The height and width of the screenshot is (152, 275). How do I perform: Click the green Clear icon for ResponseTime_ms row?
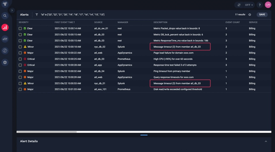(25, 41)
